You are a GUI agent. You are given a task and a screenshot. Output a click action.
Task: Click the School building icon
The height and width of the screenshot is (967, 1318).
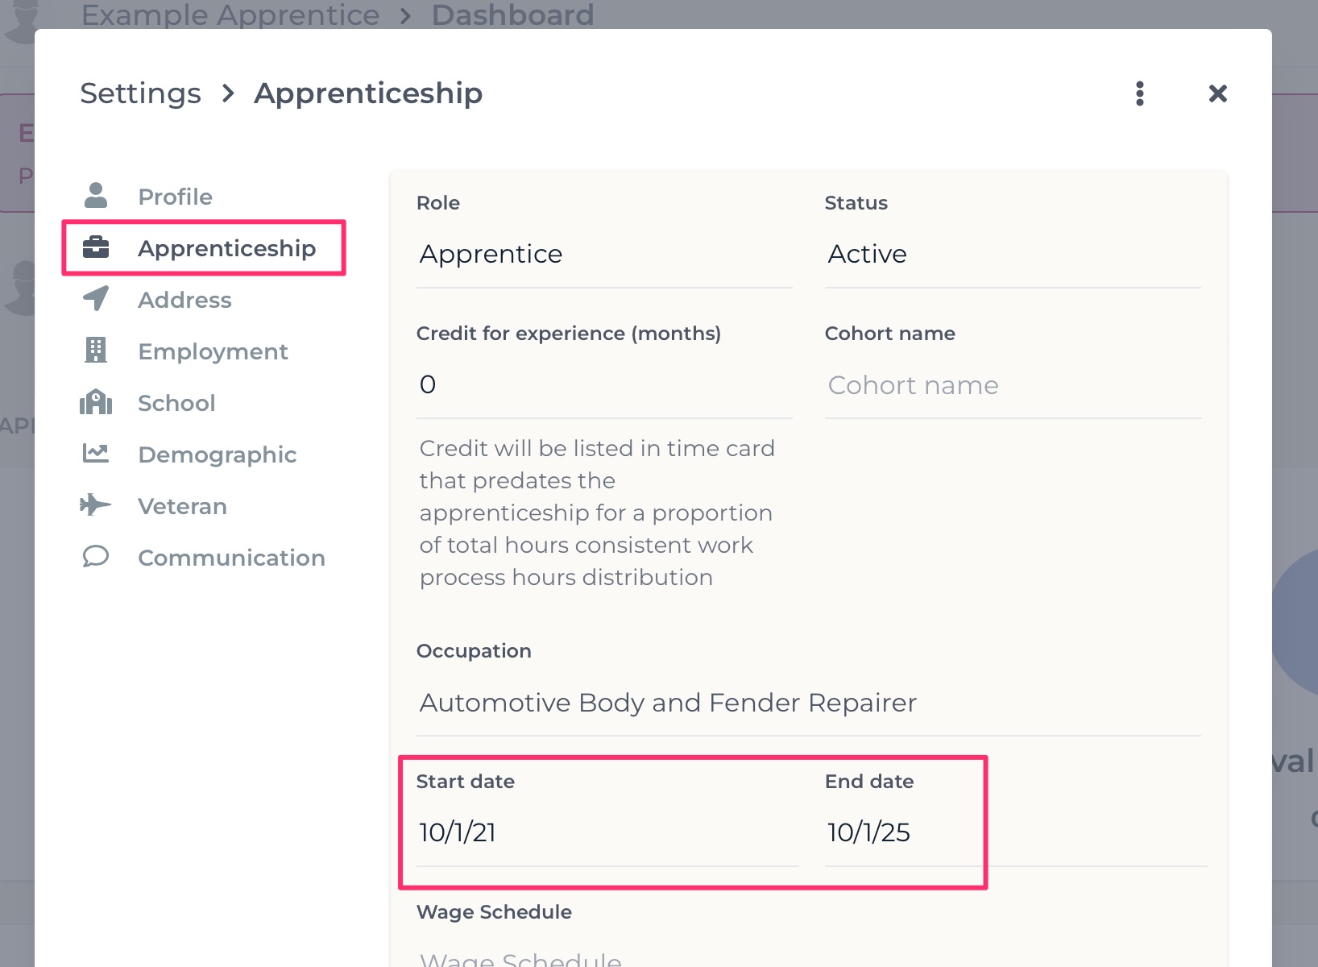tap(96, 402)
